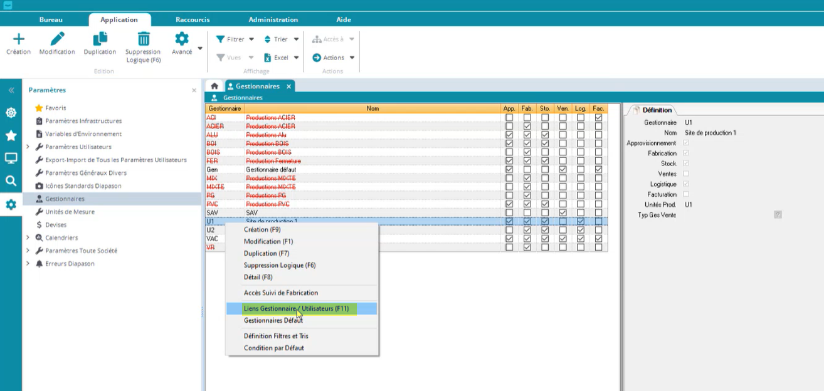Screen dimensions: 824x391
Task: Go to the home tab icon
Action: (214, 86)
